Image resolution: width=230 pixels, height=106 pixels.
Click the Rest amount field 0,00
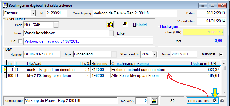pos(203,41)
